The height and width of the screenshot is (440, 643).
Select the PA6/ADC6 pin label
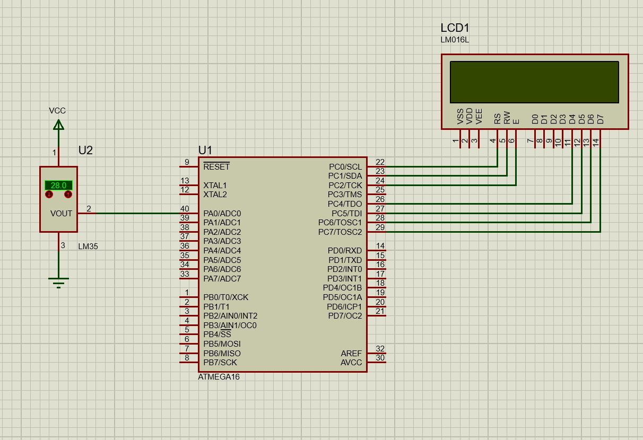point(222,269)
